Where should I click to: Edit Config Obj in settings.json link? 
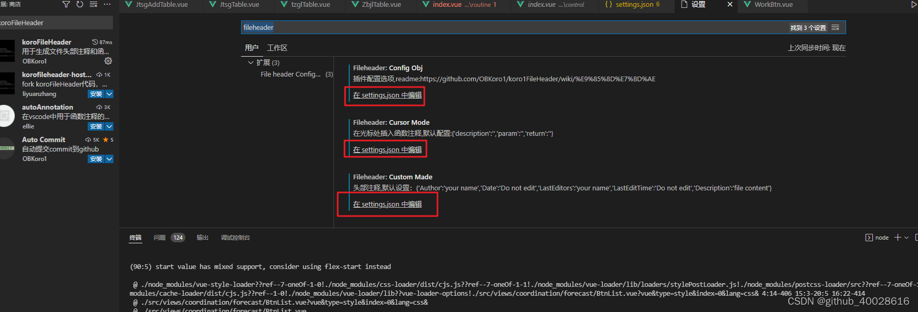pyautogui.click(x=387, y=95)
